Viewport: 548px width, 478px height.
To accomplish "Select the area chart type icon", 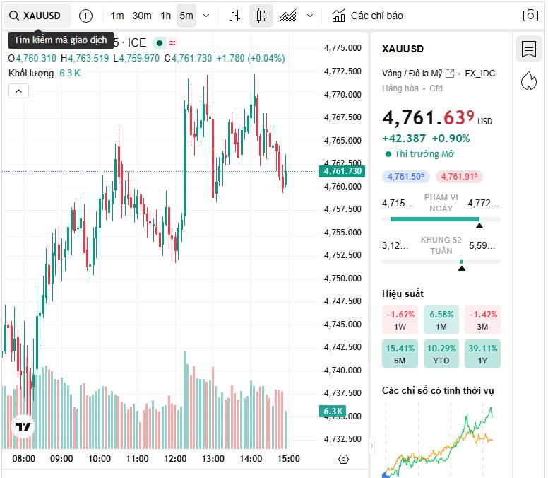I will pyautogui.click(x=287, y=16).
